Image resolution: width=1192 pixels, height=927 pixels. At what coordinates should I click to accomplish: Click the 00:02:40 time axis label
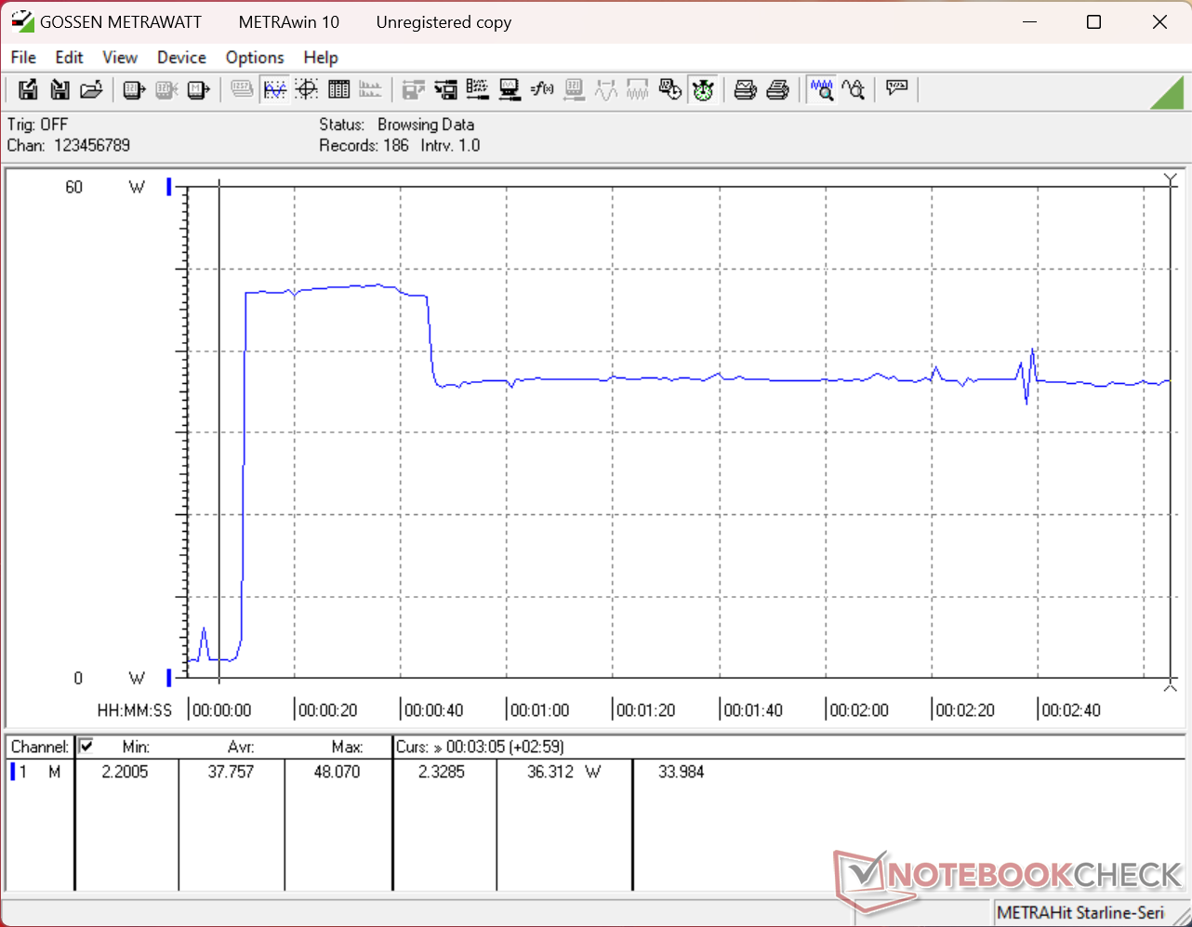(1071, 710)
